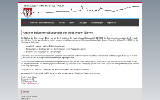This screenshot has height=100, width=160.
Task: Click footer address 'Schloßstr. 11'
Action: tap(26, 99)
